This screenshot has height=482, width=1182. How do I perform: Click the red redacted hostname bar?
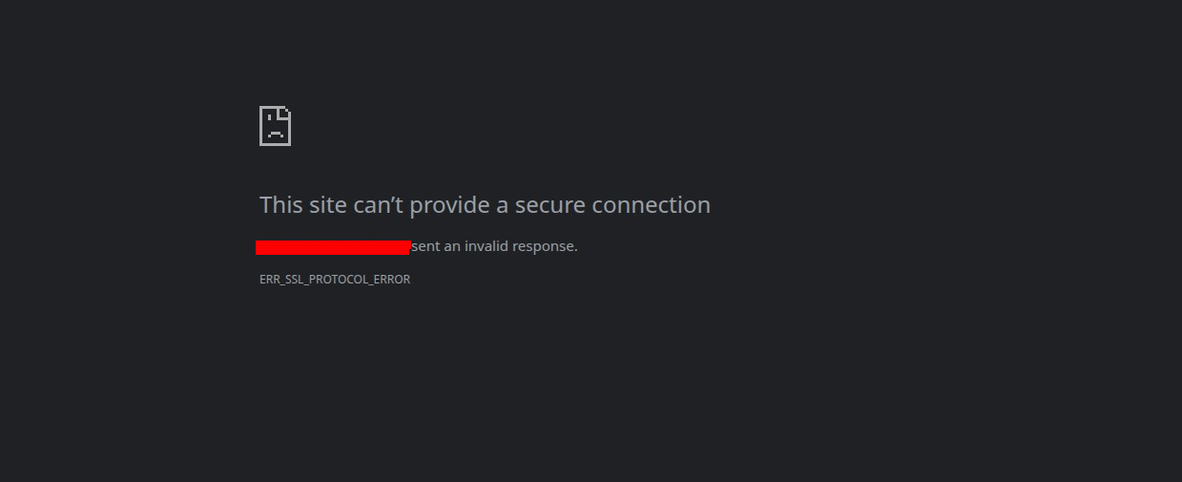333,247
